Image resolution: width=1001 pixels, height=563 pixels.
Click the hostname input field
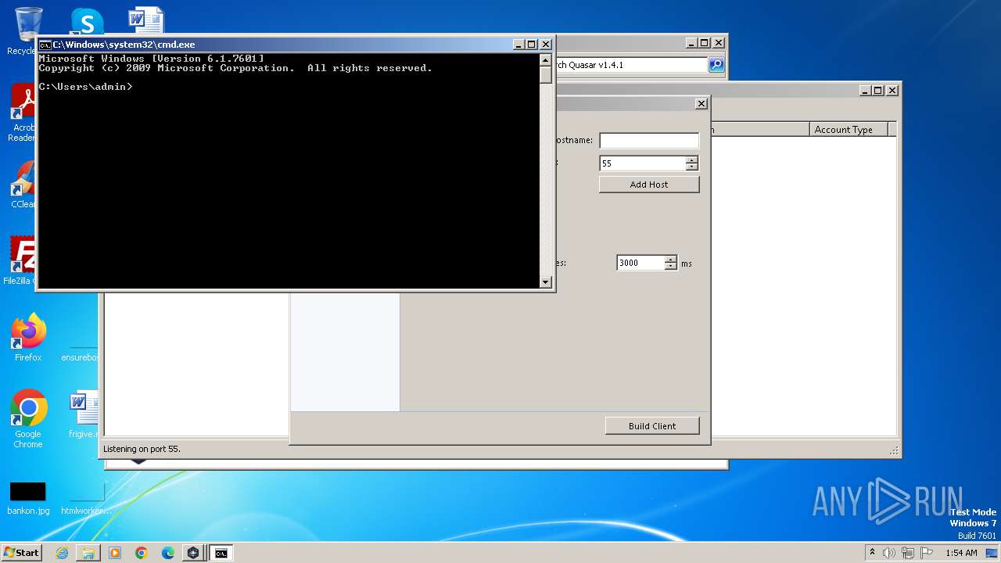tap(649, 141)
